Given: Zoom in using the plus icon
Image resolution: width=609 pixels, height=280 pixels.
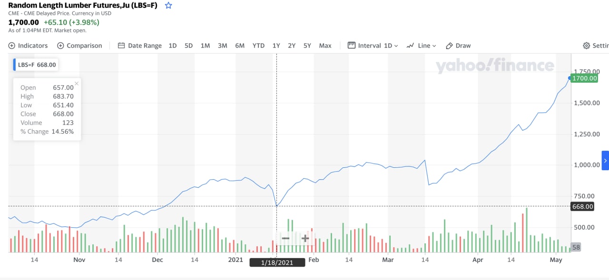Looking at the screenshot, I should pyautogui.click(x=305, y=238).
